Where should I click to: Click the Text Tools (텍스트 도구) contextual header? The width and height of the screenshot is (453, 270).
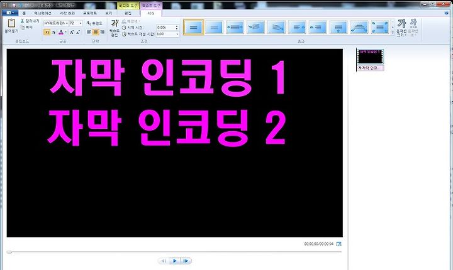coord(152,6)
